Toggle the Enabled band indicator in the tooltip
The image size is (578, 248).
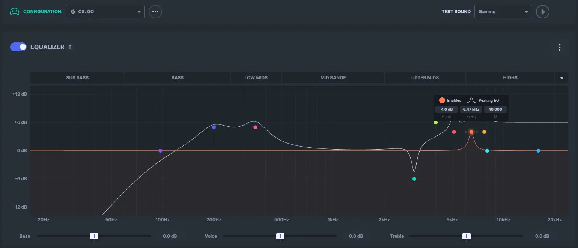(442, 100)
